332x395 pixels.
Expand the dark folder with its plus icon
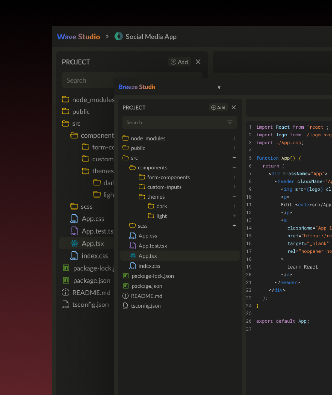click(234, 206)
